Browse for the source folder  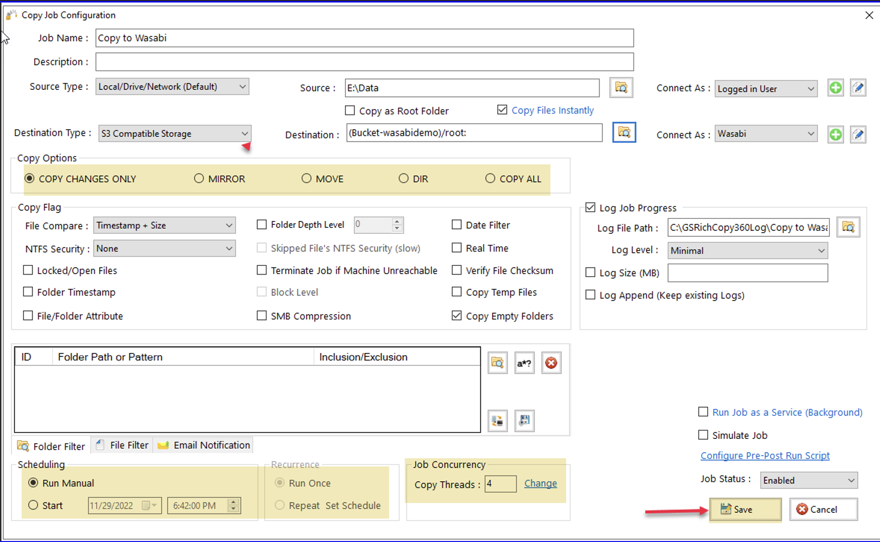click(621, 87)
